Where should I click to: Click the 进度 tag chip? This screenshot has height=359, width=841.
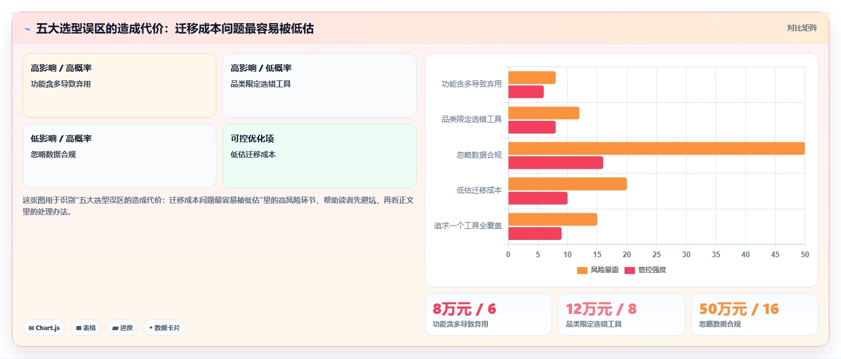click(x=122, y=328)
